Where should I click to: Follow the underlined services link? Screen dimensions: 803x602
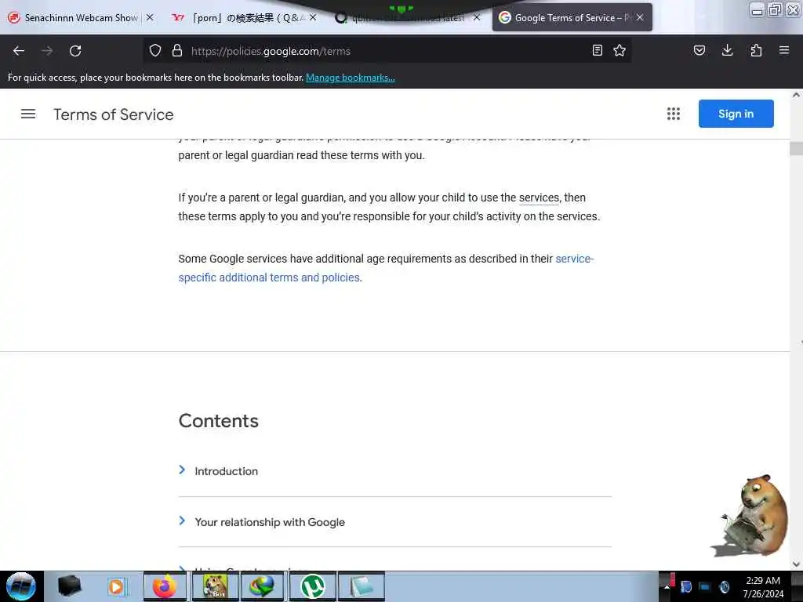tap(539, 198)
